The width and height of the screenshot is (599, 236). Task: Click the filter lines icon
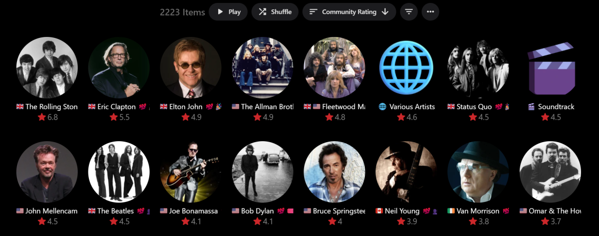tap(409, 12)
